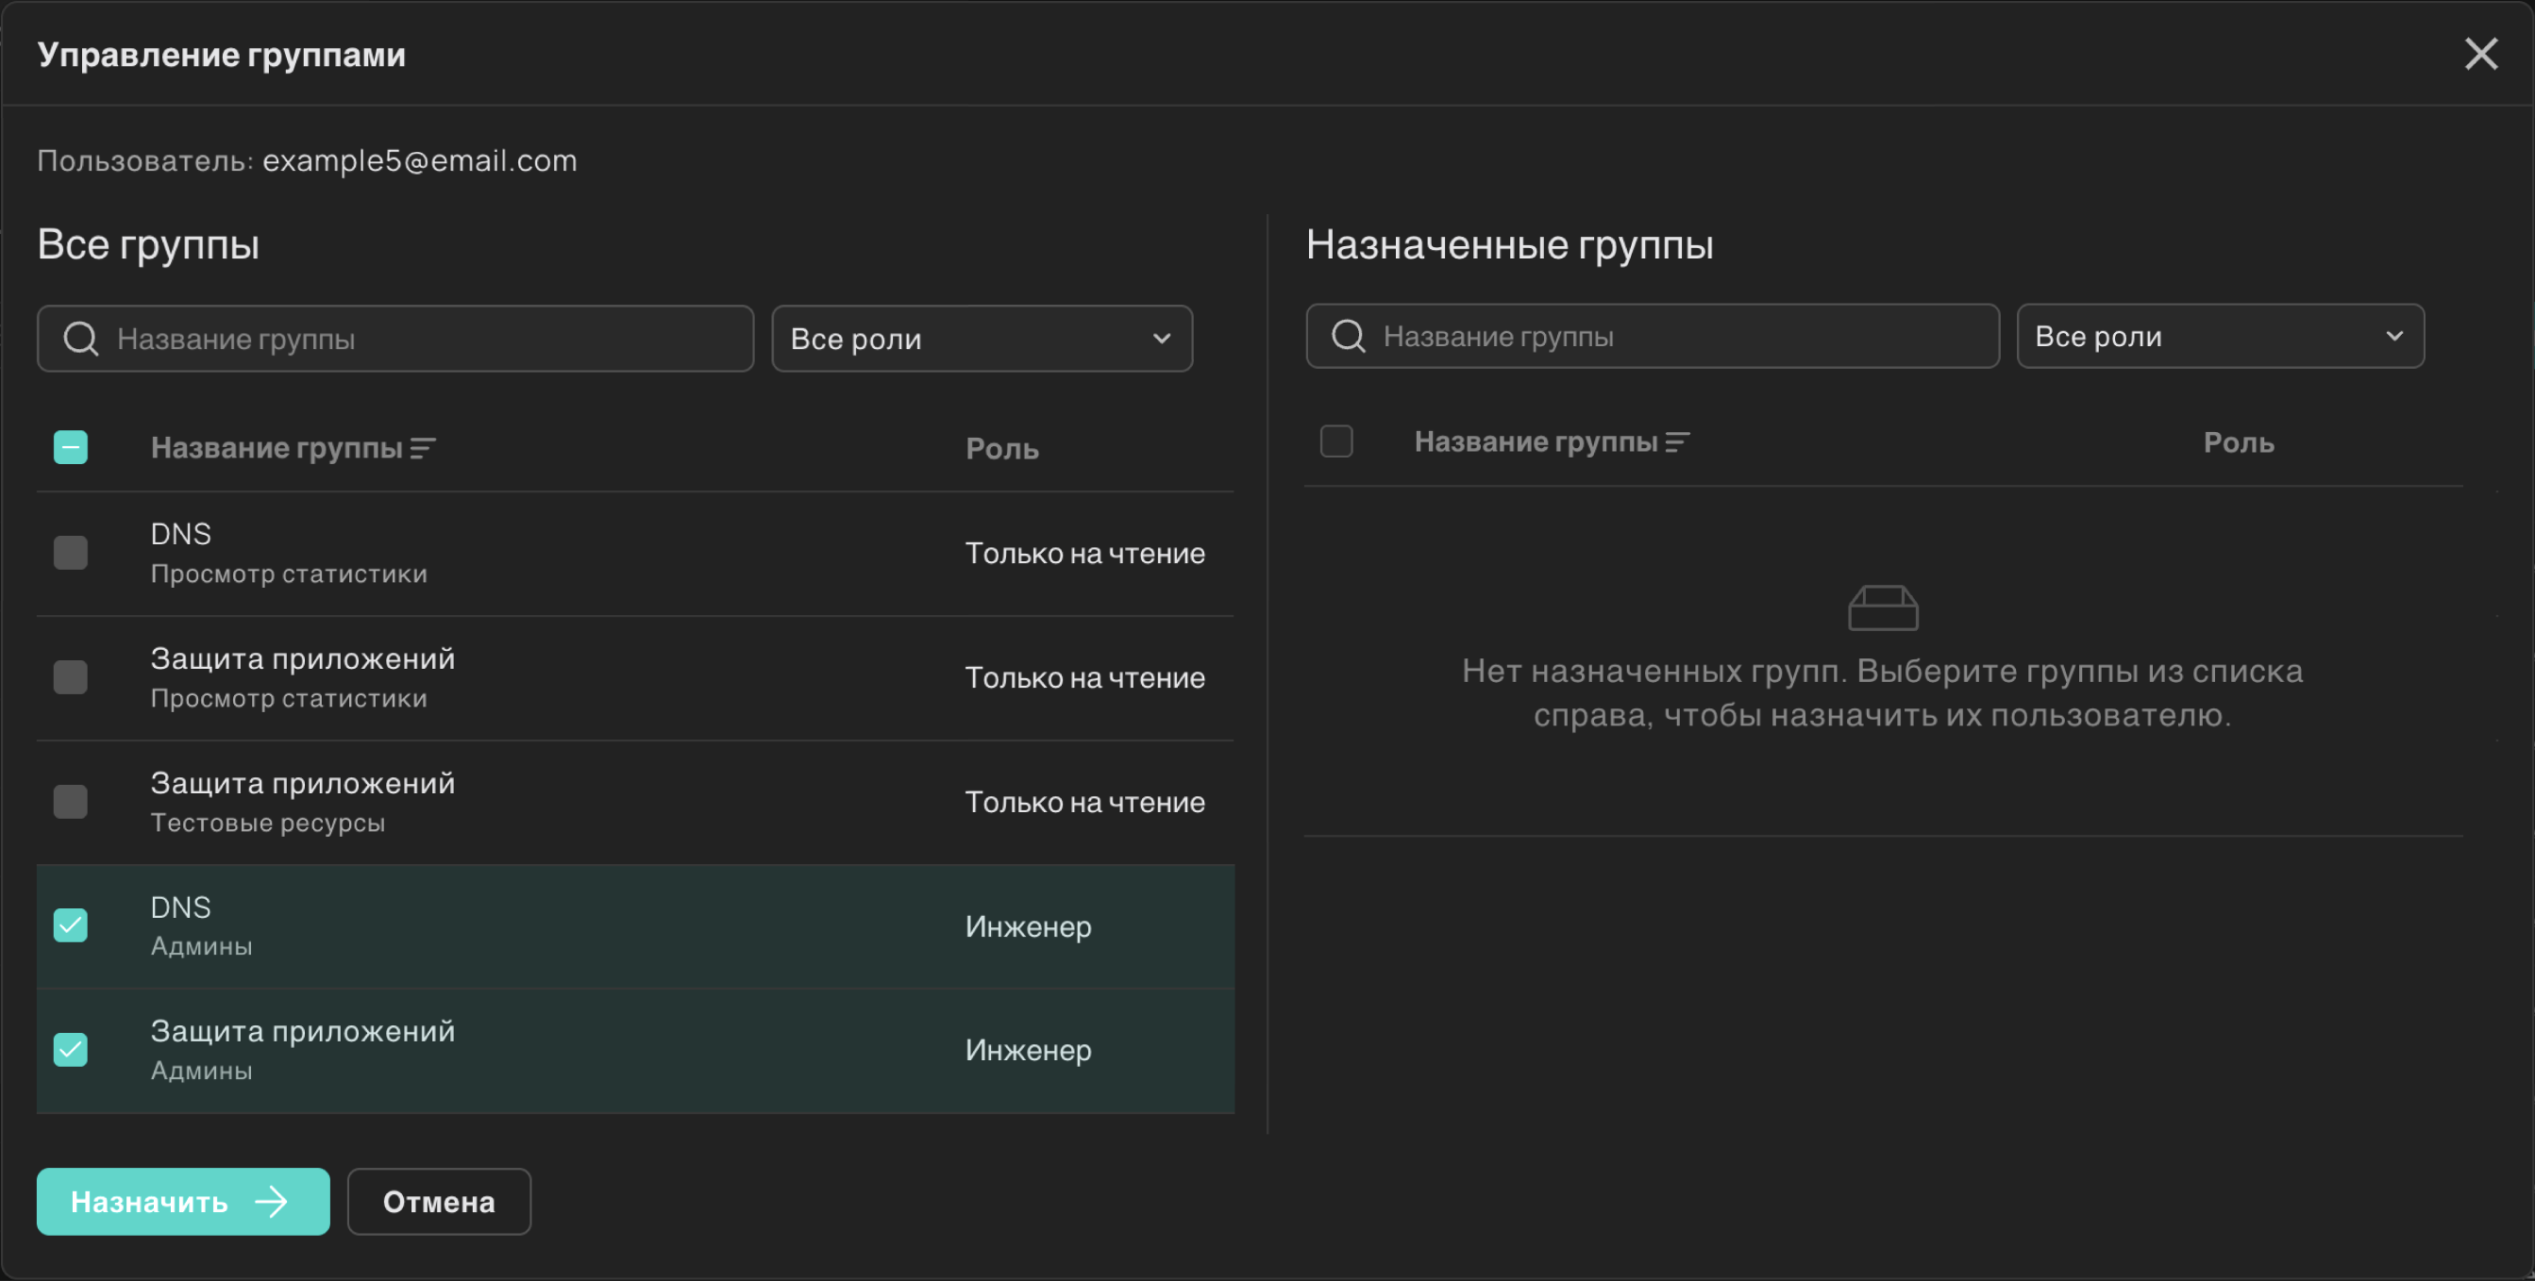Close the group management dialog
Viewport: 2535px width, 1281px height.
pos(2481,54)
